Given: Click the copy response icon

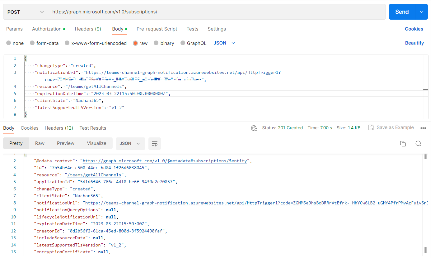Looking at the screenshot, I should pos(403,144).
